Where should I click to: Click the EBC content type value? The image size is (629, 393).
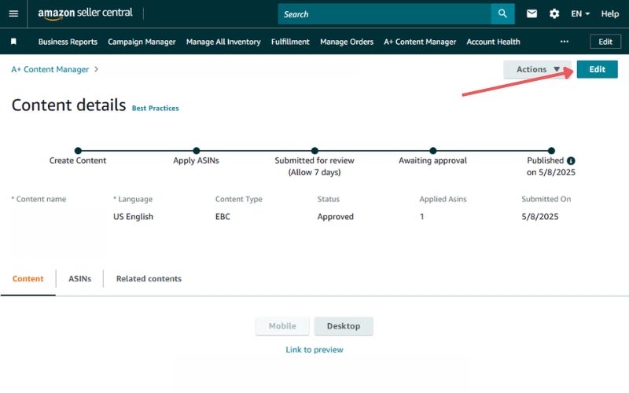click(x=223, y=217)
